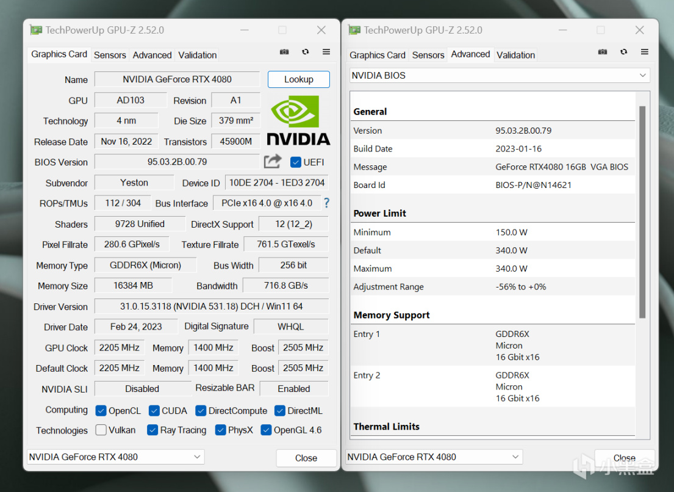The image size is (674, 492).
Task: Click Close button in right window
Action: point(625,458)
